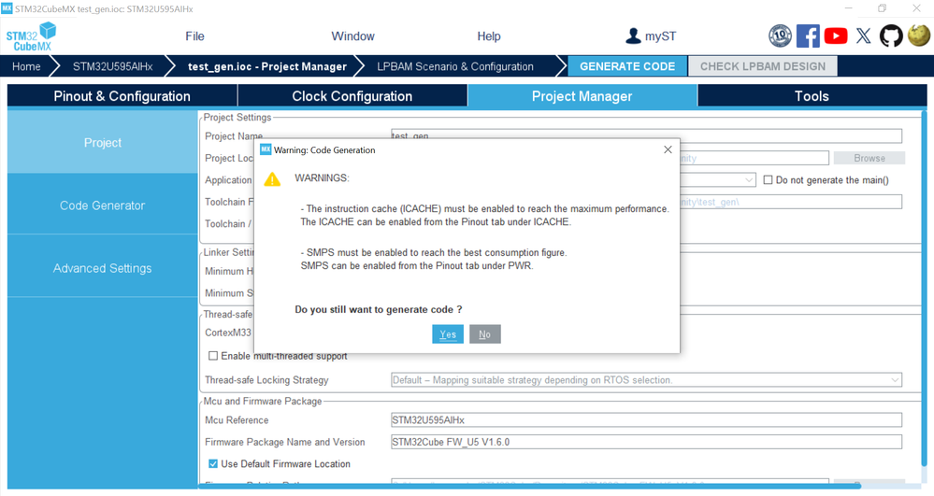This screenshot has height=496, width=934.
Task: Click the CHECK LPBAM DESIGN button
Action: point(763,66)
